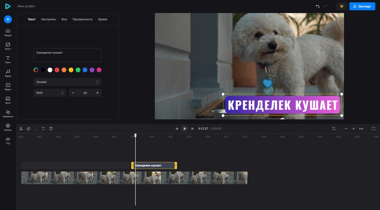Click the Экспорт button

click(x=362, y=6)
